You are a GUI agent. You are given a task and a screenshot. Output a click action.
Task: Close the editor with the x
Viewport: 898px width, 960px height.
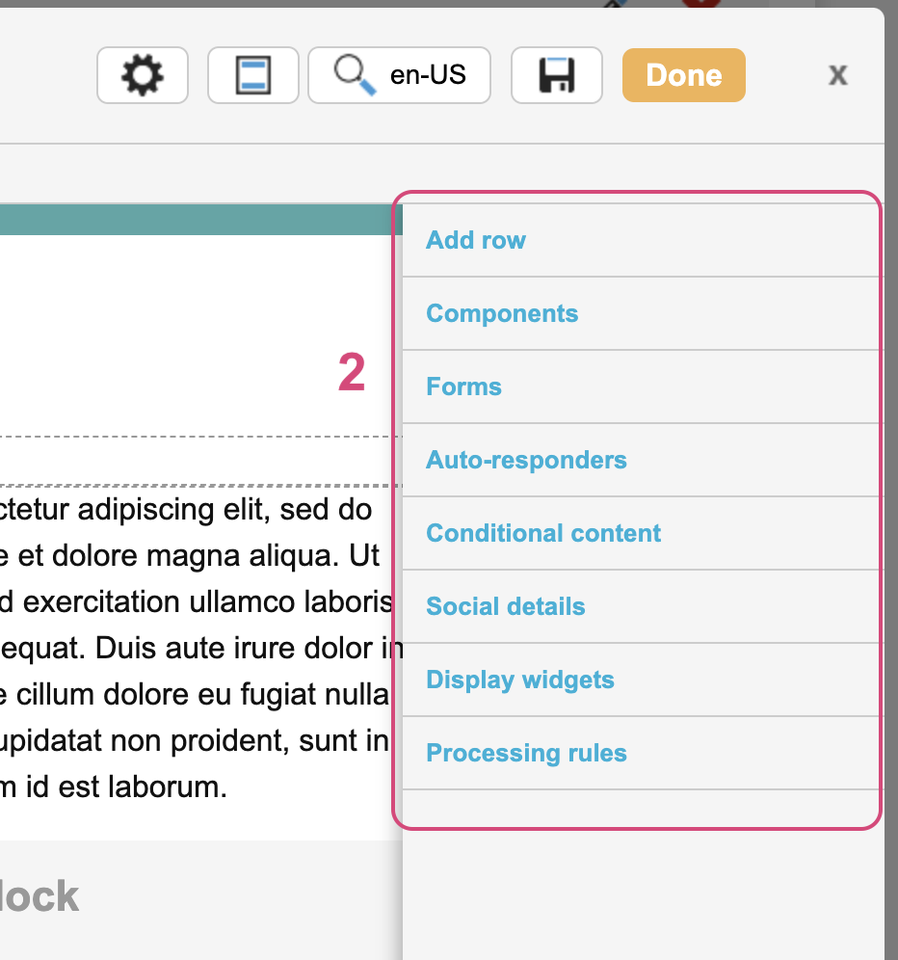pos(838,75)
